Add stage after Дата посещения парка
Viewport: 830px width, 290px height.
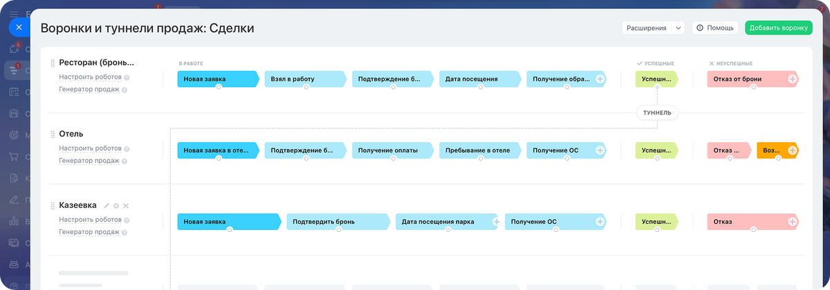(496, 222)
